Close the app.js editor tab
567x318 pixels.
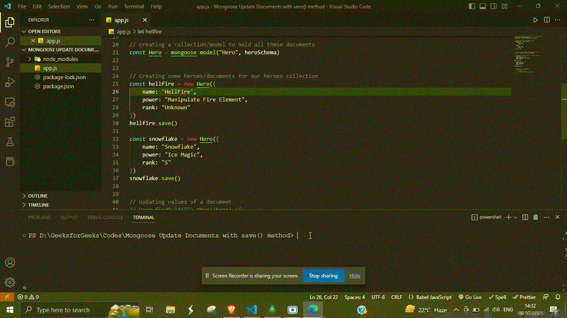tap(145, 20)
